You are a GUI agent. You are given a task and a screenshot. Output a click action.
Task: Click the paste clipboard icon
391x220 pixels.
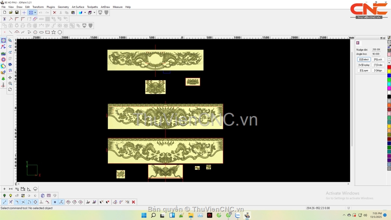(73, 12)
